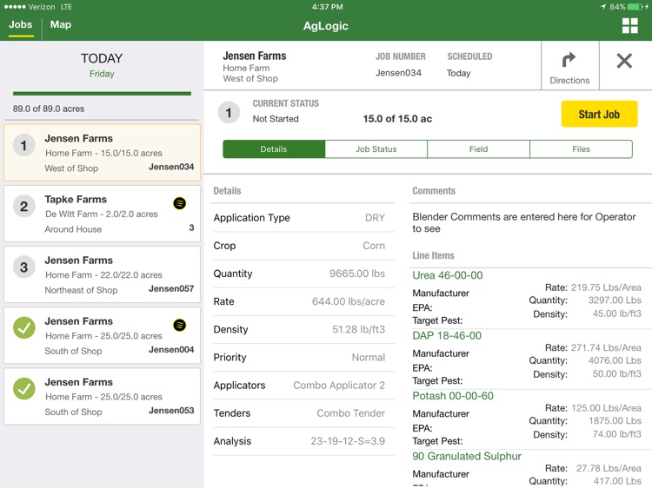
Task: Select the Jensen057 Northeast of Shop job
Action: [x=102, y=274]
